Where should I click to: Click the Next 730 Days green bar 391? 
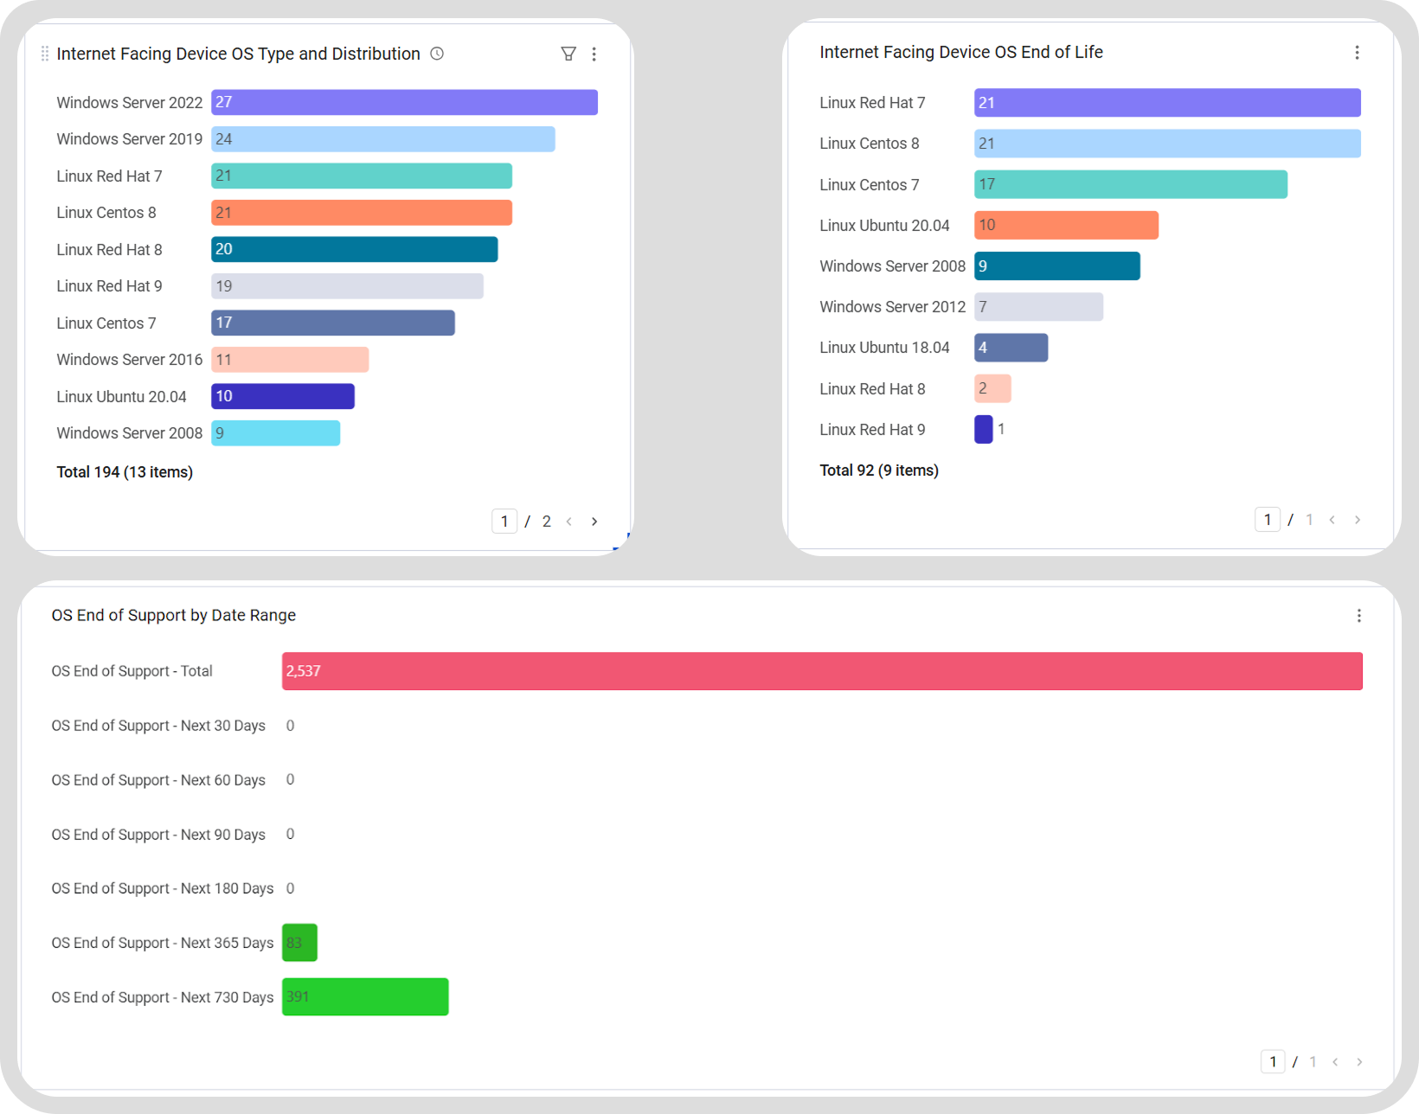click(365, 997)
